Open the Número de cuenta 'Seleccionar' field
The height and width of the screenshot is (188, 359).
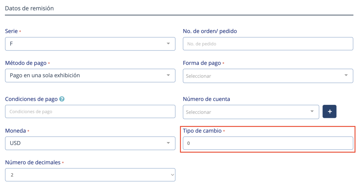(245, 112)
